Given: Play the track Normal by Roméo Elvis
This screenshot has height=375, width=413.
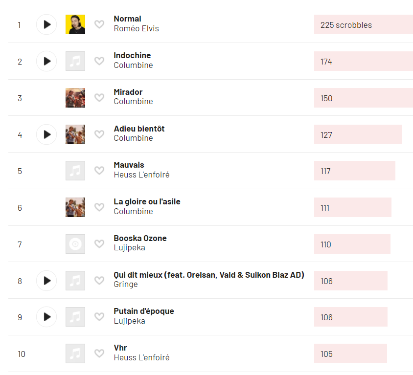Looking at the screenshot, I should coord(46,24).
